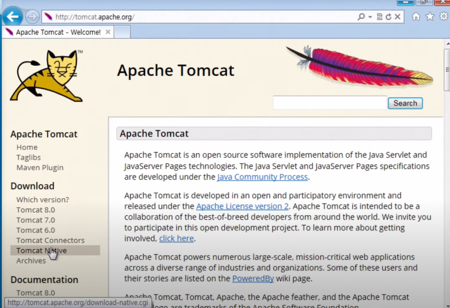Open the Home sidebar link
The width and height of the screenshot is (450, 308).
point(27,147)
